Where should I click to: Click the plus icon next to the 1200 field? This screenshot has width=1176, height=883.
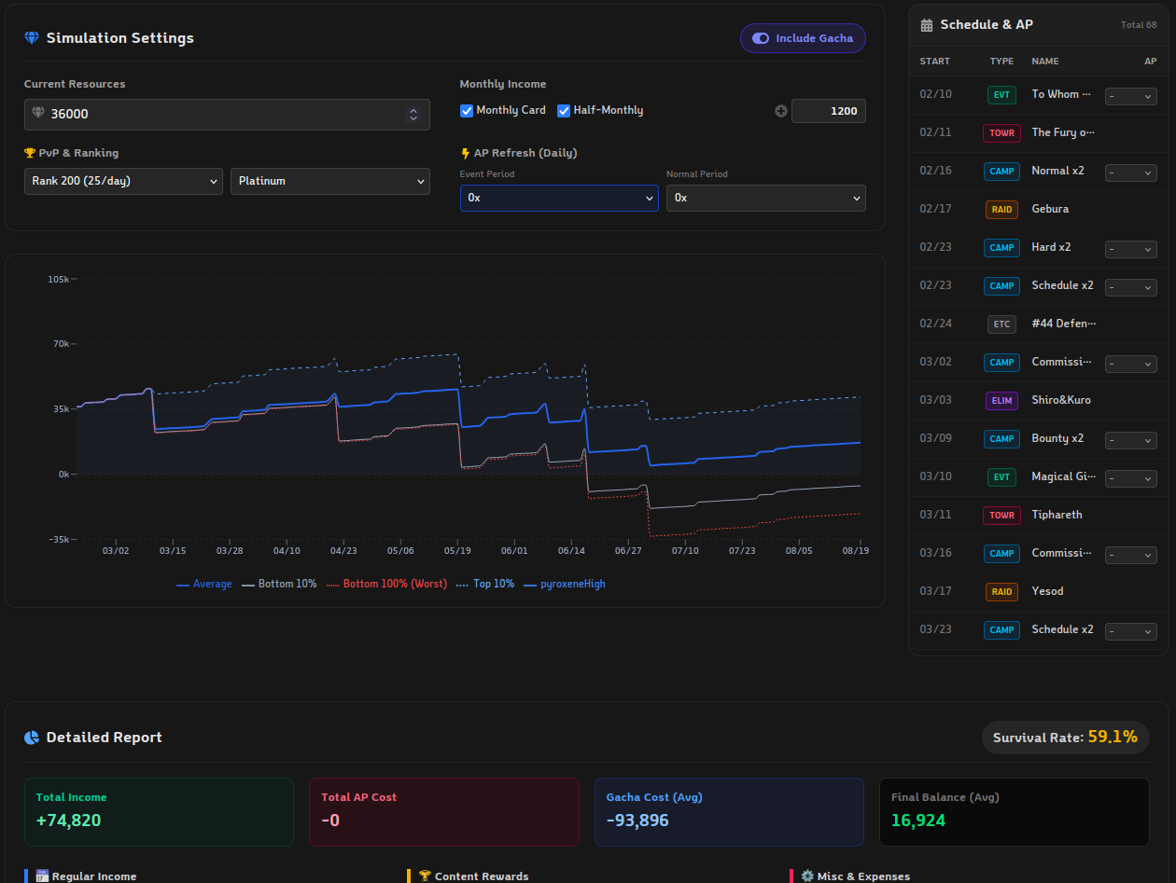coord(781,111)
